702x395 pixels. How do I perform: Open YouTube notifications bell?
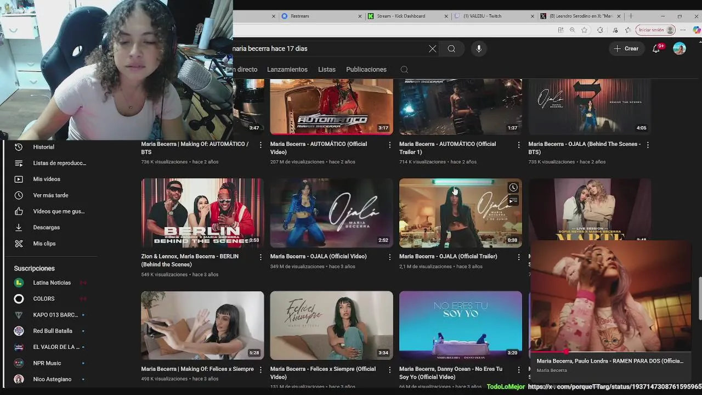pos(656,49)
